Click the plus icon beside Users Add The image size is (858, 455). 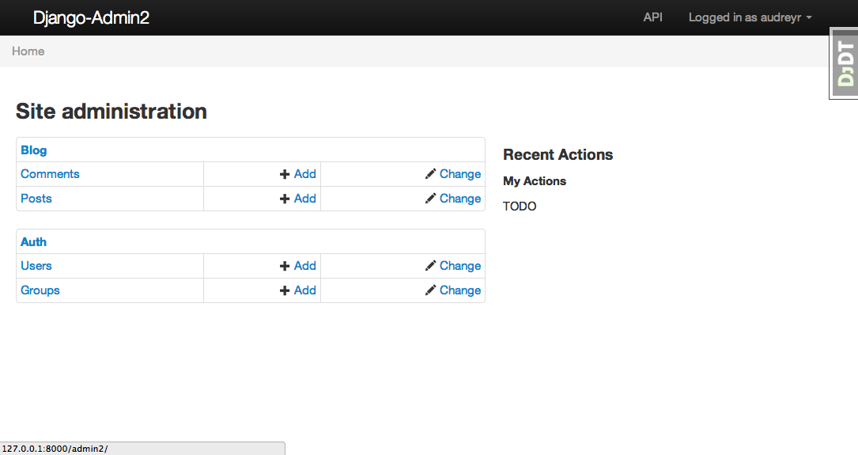click(x=285, y=266)
